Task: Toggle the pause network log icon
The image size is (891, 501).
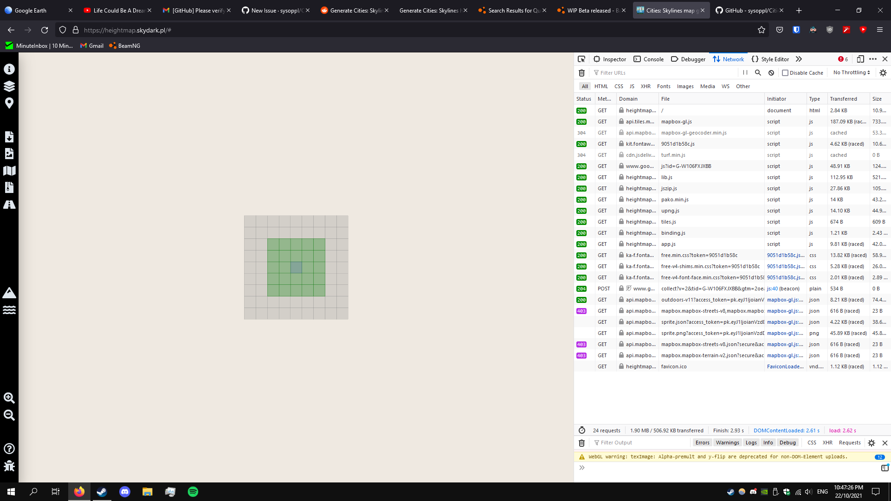Action: point(745,73)
